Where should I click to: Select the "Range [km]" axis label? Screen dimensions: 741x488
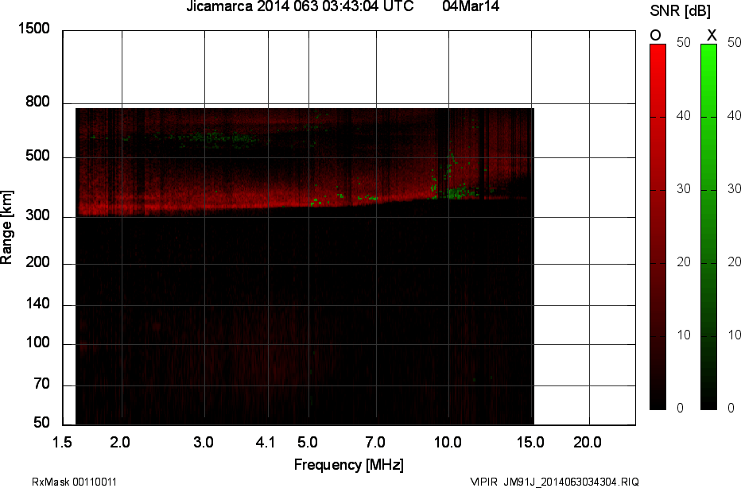[7, 227]
